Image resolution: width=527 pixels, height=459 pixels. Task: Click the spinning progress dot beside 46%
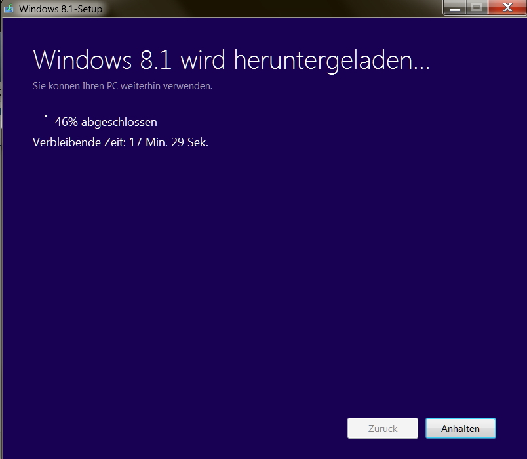46,116
